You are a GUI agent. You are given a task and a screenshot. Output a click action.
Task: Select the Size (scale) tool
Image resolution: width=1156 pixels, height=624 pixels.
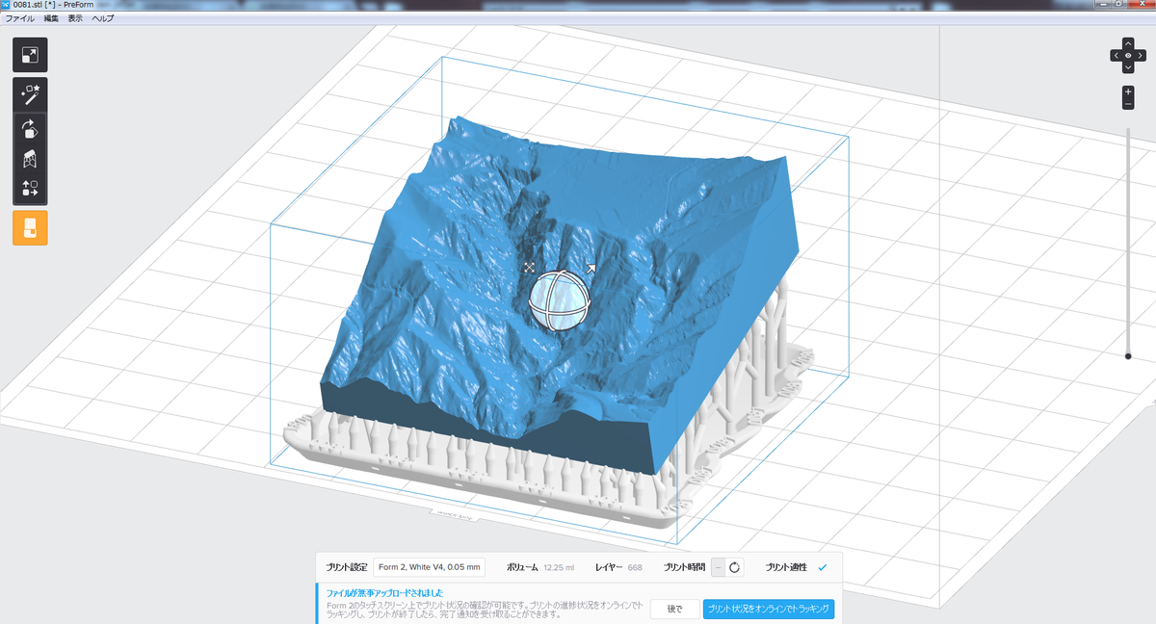(x=30, y=55)
